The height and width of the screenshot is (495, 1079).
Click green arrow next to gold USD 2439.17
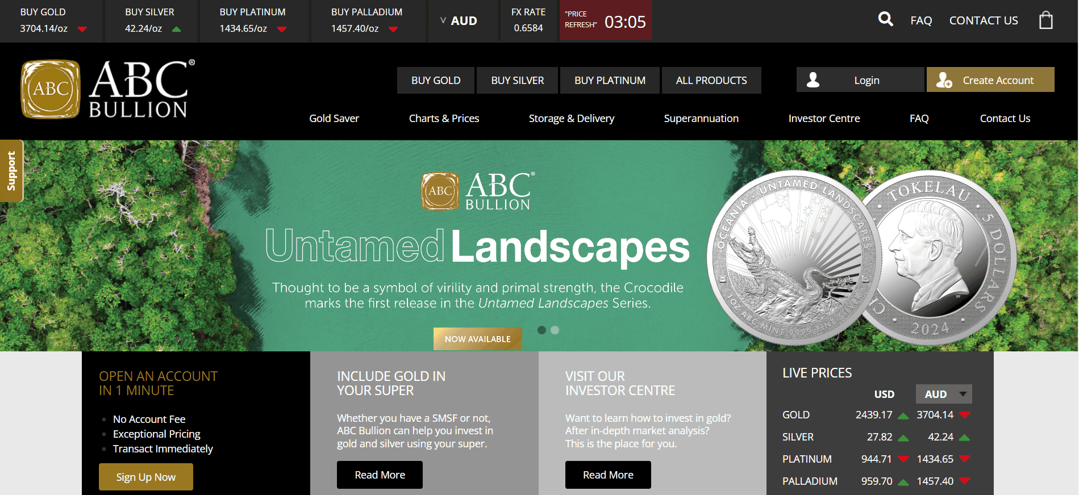coord(903,416)
